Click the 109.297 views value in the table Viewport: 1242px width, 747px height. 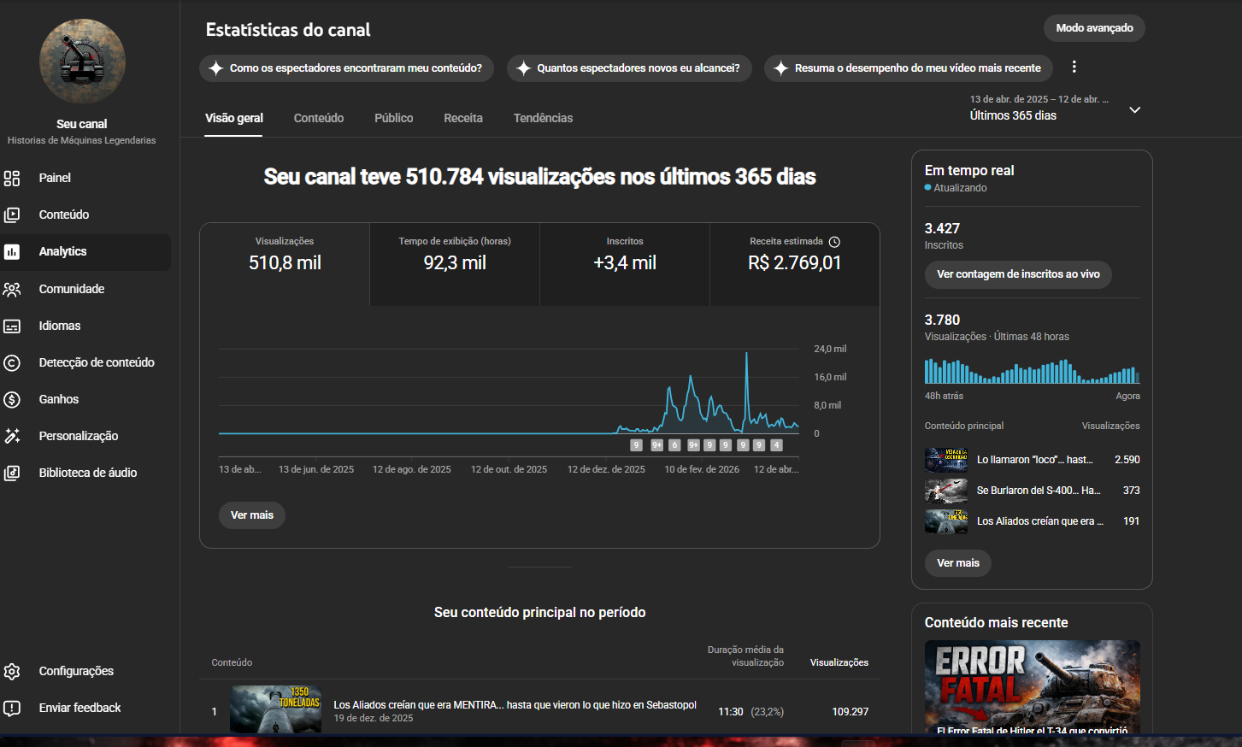[851, 712]
